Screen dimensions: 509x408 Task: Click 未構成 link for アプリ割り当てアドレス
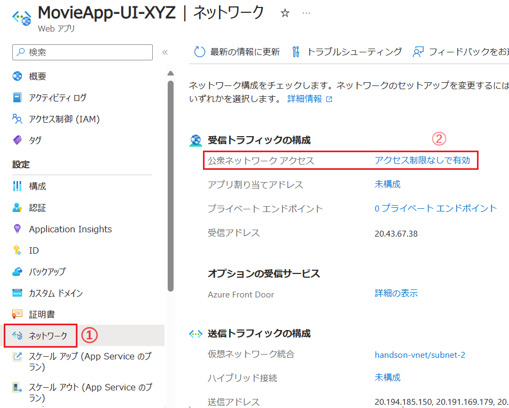(x=388, y=184)
